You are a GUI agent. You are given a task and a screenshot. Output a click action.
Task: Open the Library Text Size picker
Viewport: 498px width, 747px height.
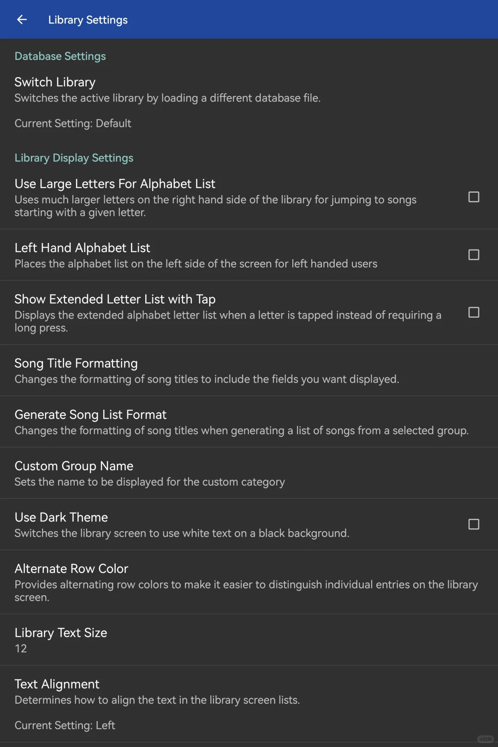pos(60,633)
